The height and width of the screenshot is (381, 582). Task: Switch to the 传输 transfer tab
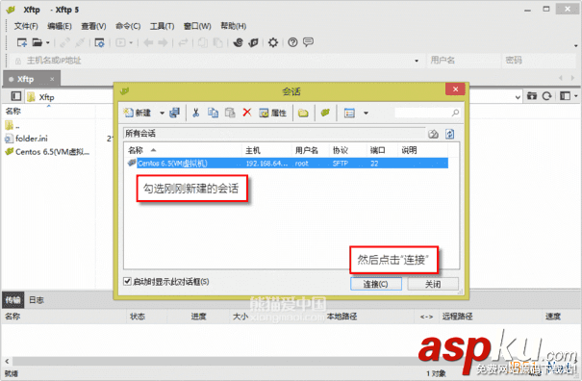pyautogui.click(x=13, y=300)
